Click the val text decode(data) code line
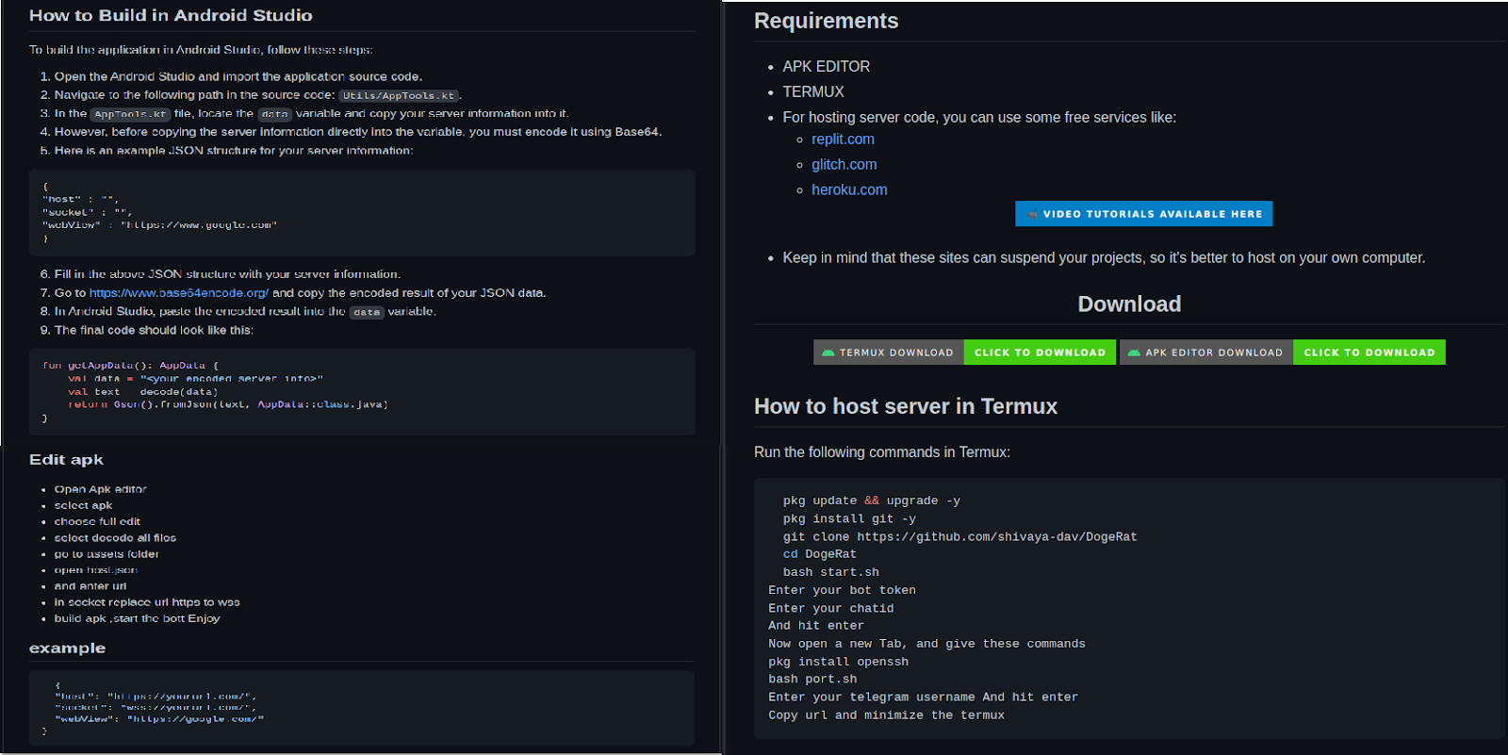The width and height of the screenshot is (1508, 755). (142, 391)
